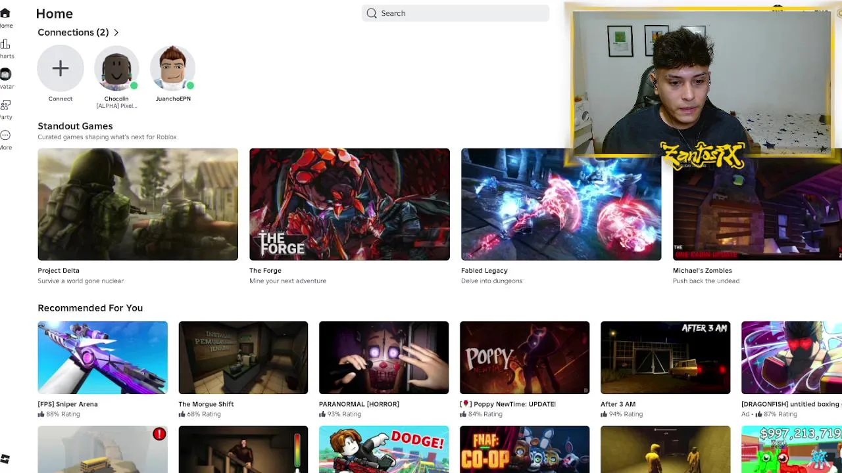Image resolution: width=842 pixels, height=473 pixels.
Task: Open the FNAF: CO-OP game thumbnail
Action: [x=525, y=449]
